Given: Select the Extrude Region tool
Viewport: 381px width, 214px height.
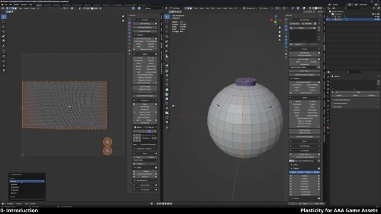Looking at the screenshot, I should pos(167,66).
